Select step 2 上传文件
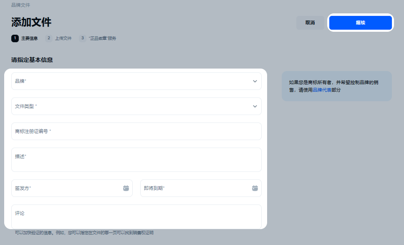404x245 pixels. 58,38
